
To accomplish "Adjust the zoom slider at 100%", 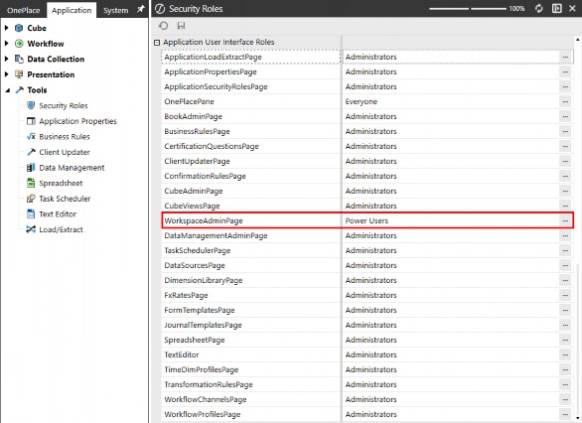I will [470, 8].
